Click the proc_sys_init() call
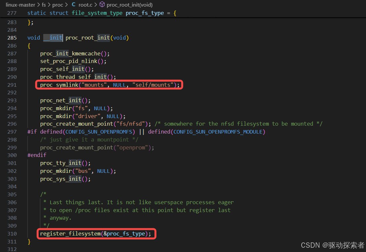366x252 pixels. [x=65, y=179]
